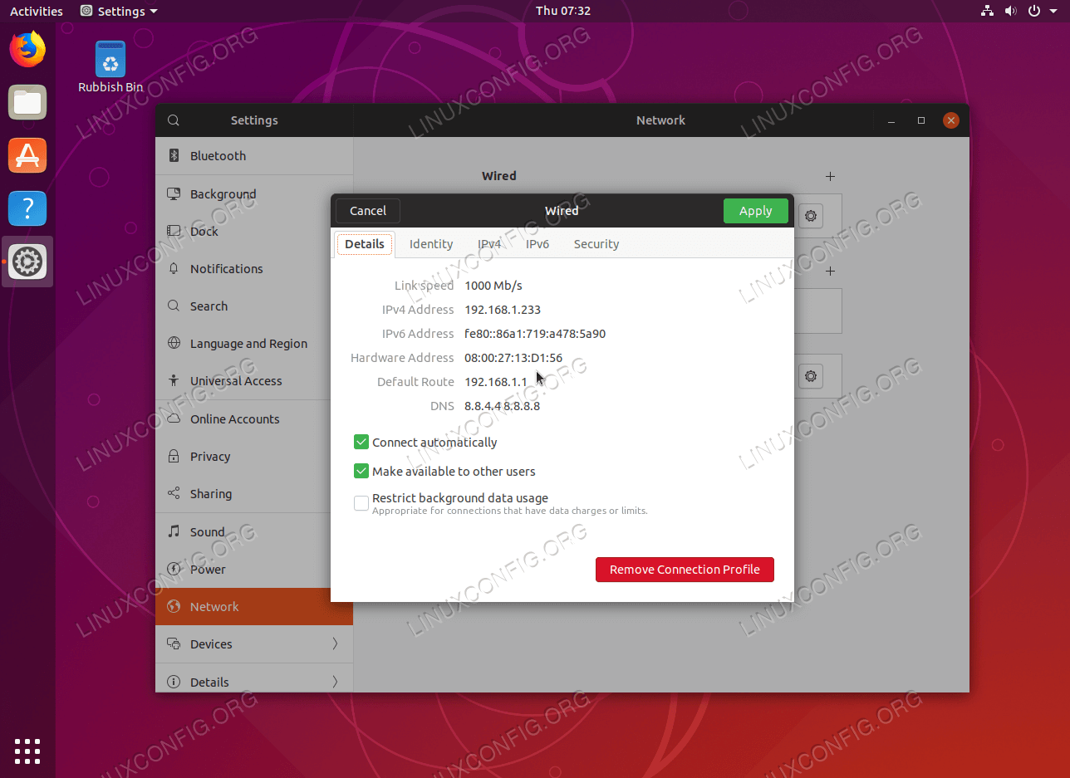Open volume icon in top bar
Screen dimensions: 1070x778
click(1010, 11)
